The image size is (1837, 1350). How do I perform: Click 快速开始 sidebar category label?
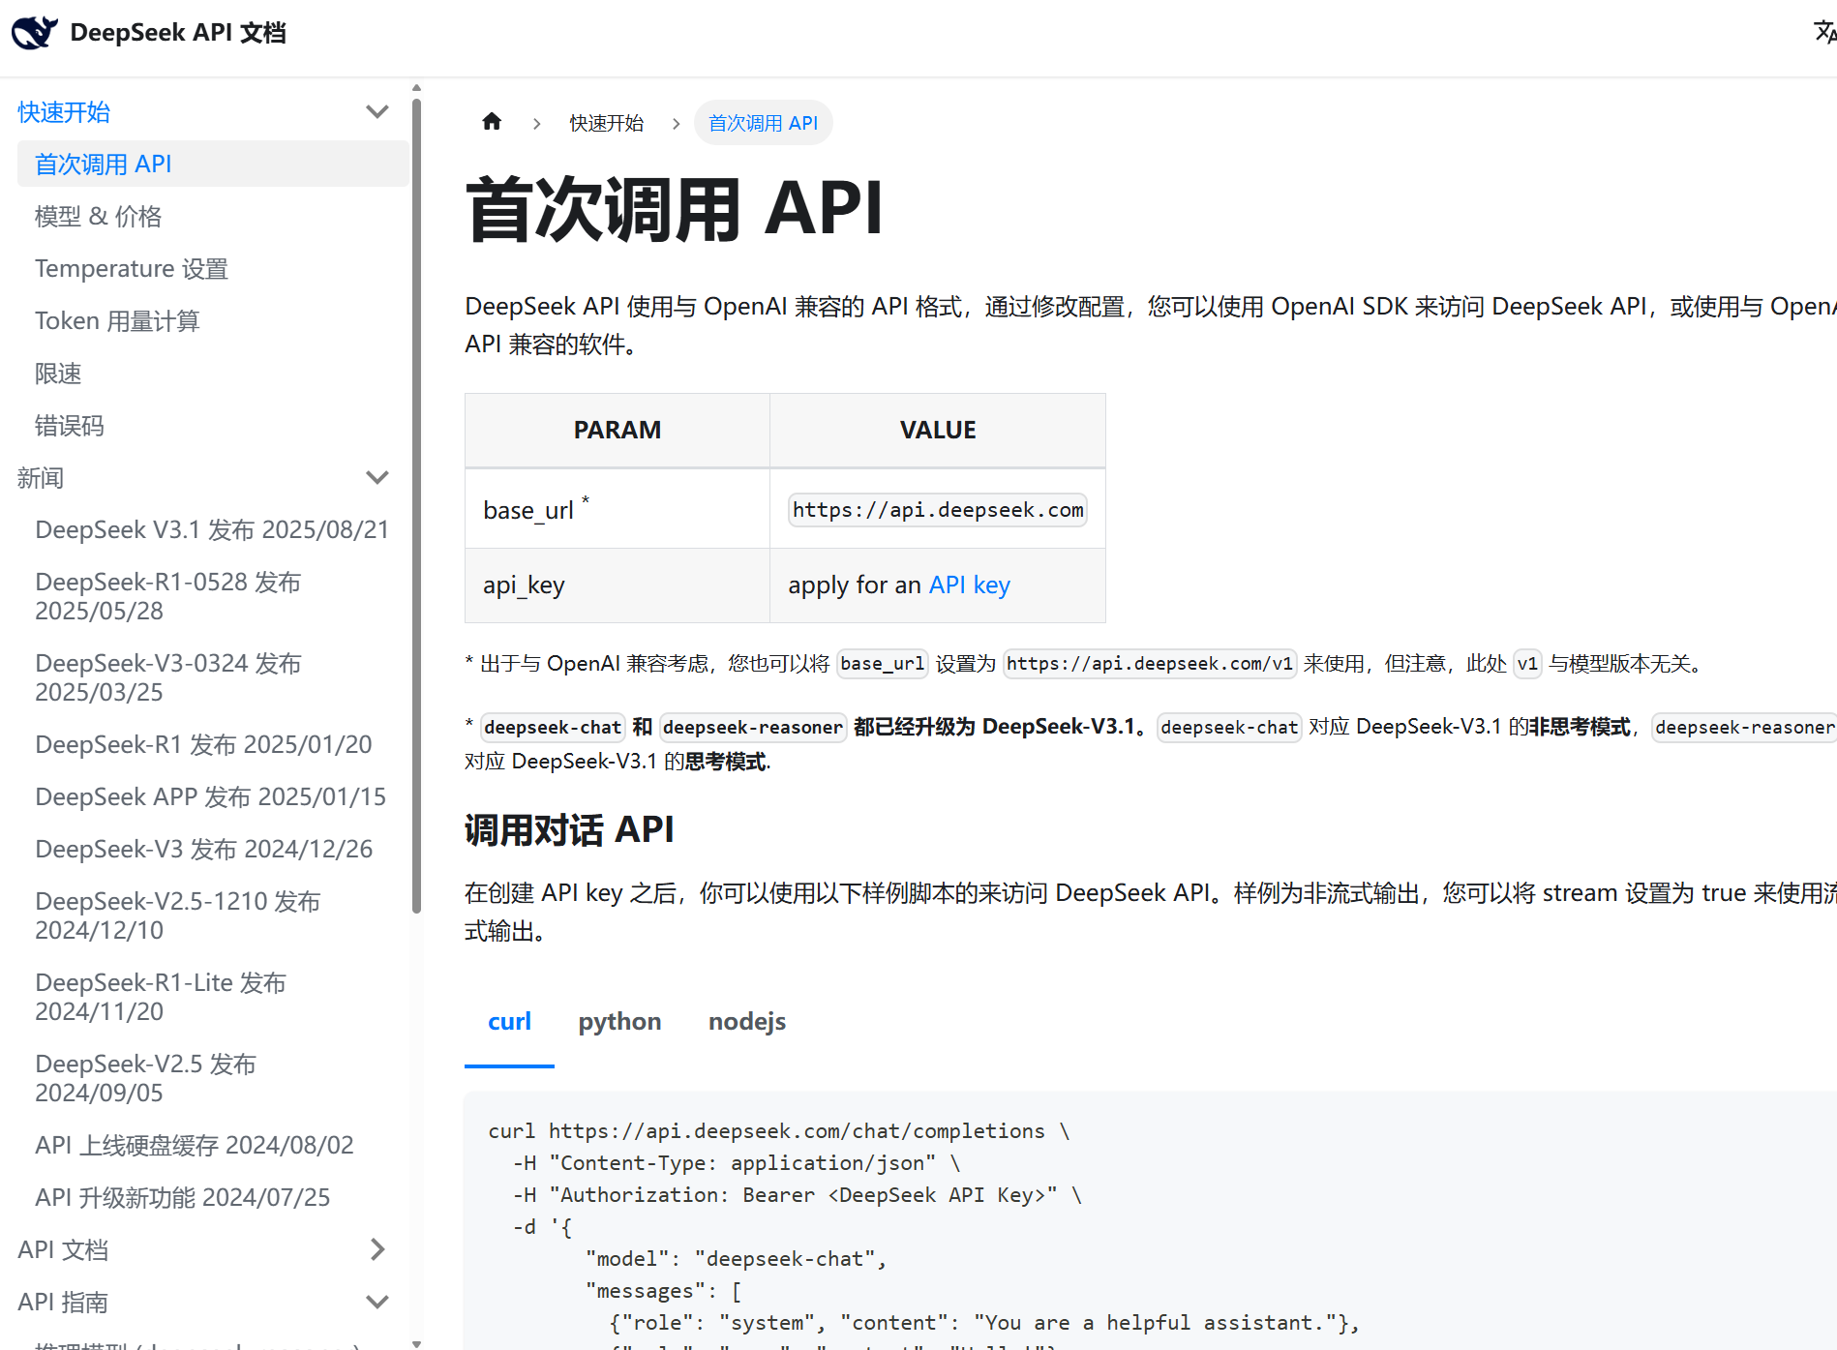[64, 112]
